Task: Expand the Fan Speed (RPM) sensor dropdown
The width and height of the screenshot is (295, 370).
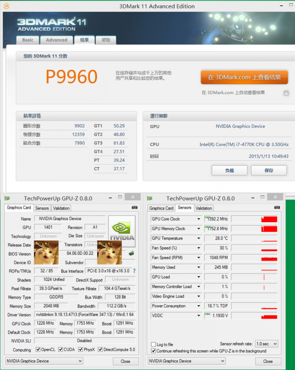Action: [199, 258]
